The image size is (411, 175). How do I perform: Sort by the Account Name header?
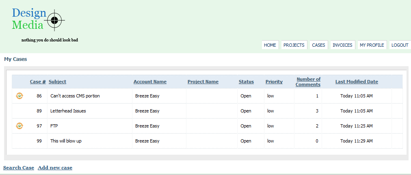(x=150, y=82)
